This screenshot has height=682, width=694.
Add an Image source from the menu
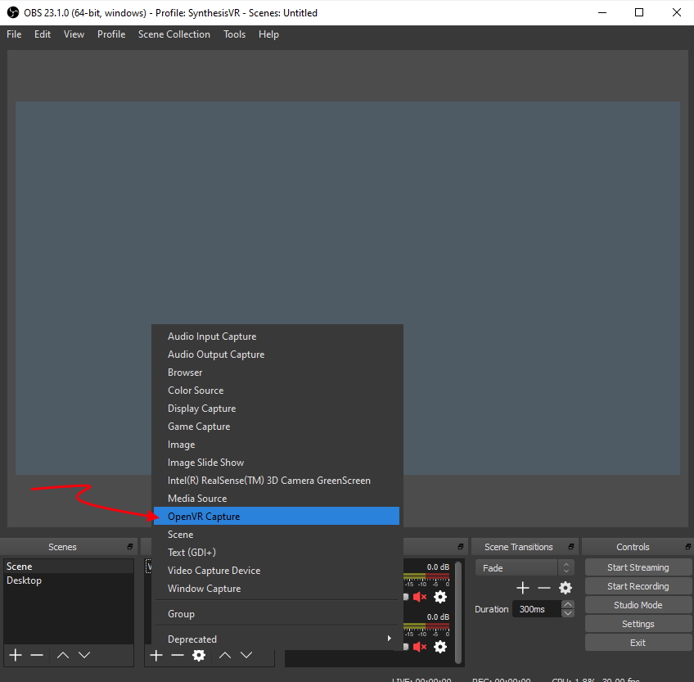click(277, 445)
